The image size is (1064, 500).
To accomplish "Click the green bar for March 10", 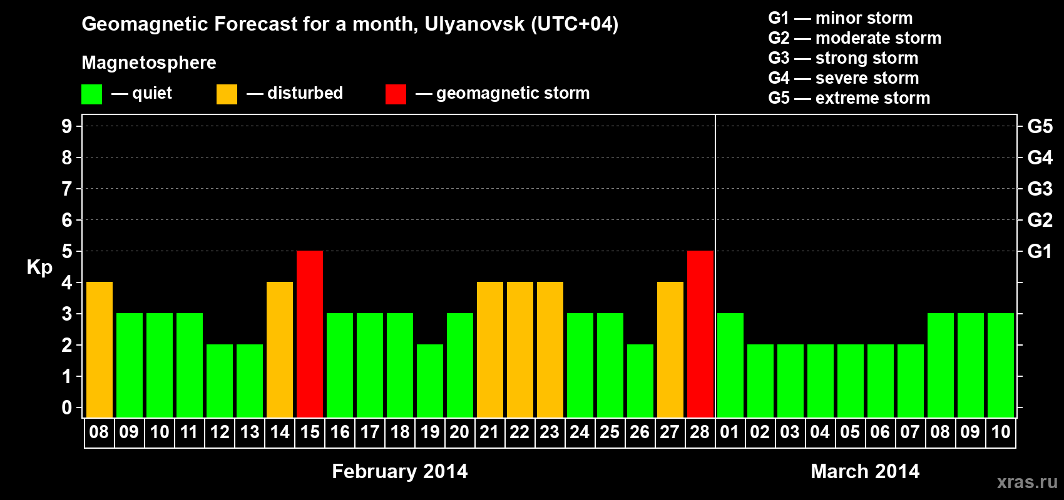I will click(x=1001, y=365).
